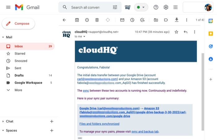This screenshot has height=140, width=217.
Task: Click the Move to folder icon
Action: (156, 20)
